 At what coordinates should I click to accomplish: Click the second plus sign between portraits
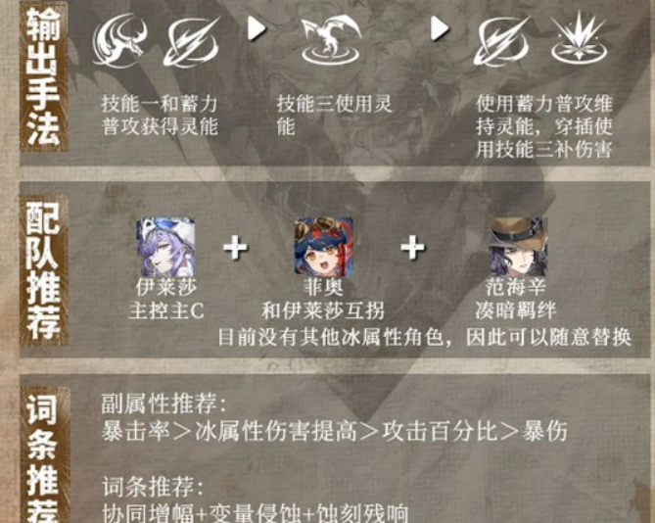click(x=413, y=247)
